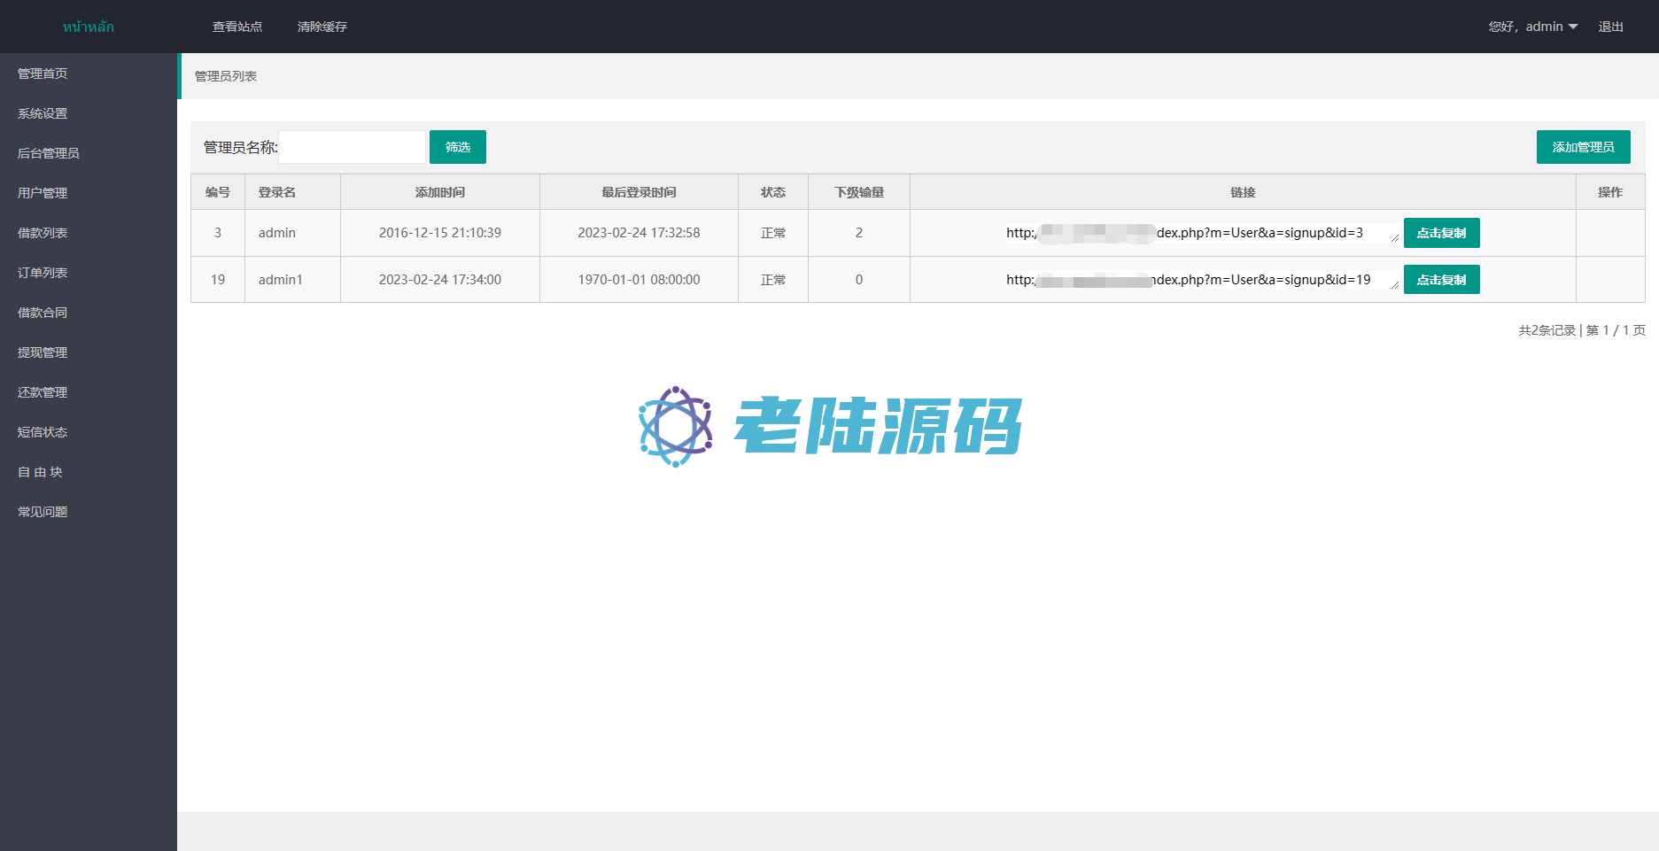1659x851 pixels.
Task: Copy signup link for admin1 row
Action: tap(1442, 280)
